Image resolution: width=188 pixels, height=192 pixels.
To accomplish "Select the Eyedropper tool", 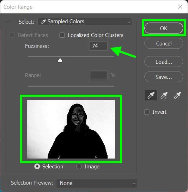I will tap(151, 95).
